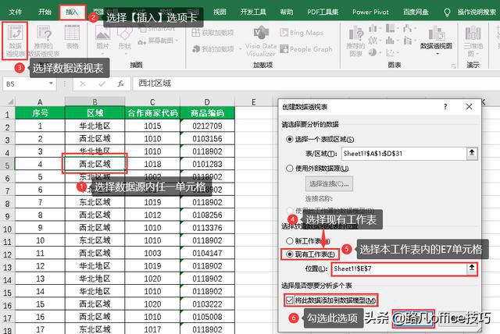Expand the 数据透视图 dropdown arrow
The image size is (500, 334).
pos(437,54)
